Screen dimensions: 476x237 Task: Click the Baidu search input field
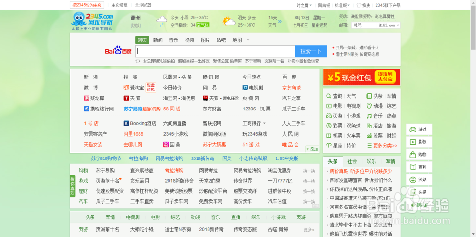pos(215,51)
